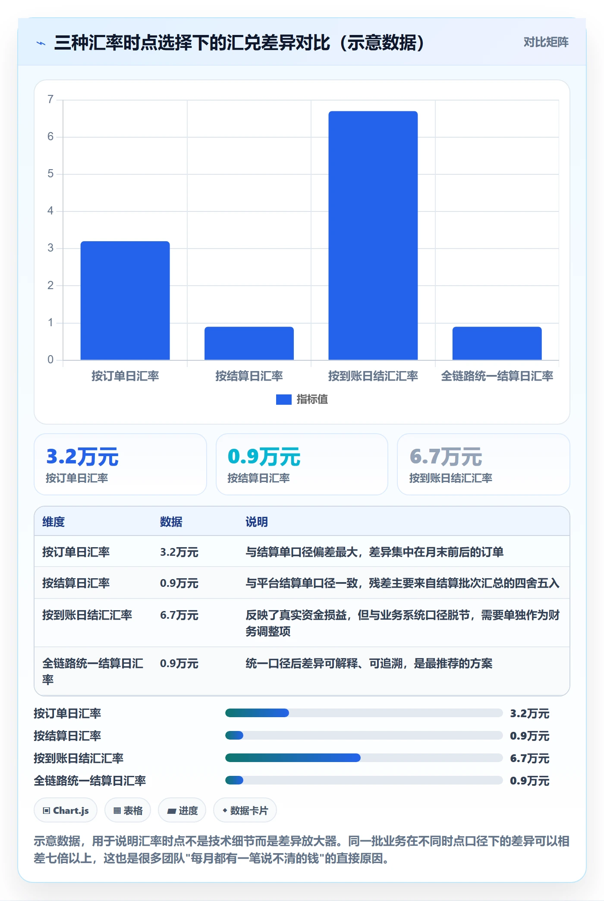Click the 按结算日汇率 progress bar
Viewport: 604px width, 901px height.
click(364, 735)
